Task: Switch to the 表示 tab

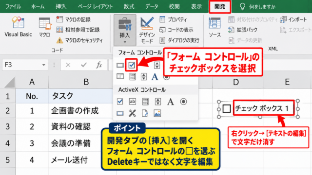Action: point(196,6)
